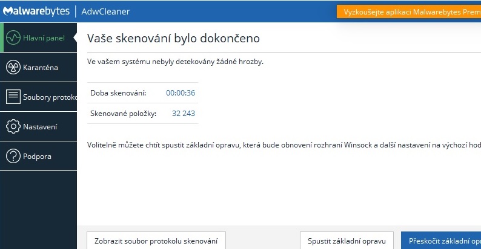The height and width of the screenshot is (249, 481).
Task: Click the orange Vyzkoušejte aplikaci Malwarebytes Premium banner
Action: pyautogui.click(x=409, y=11)
